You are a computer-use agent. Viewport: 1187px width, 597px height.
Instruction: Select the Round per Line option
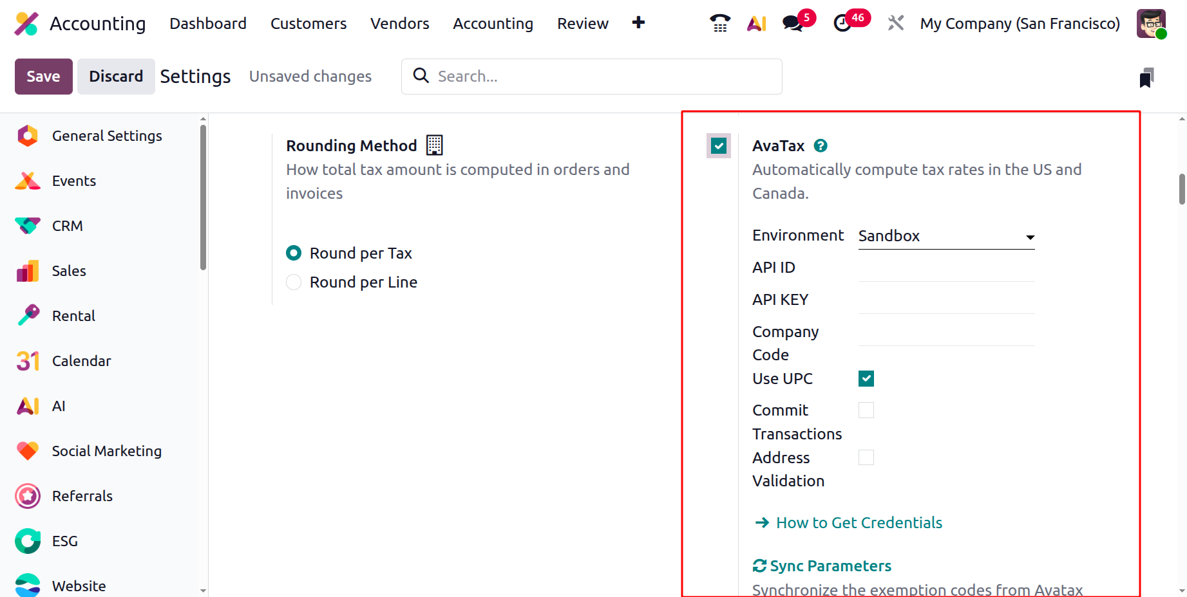[x=294, y=282]
